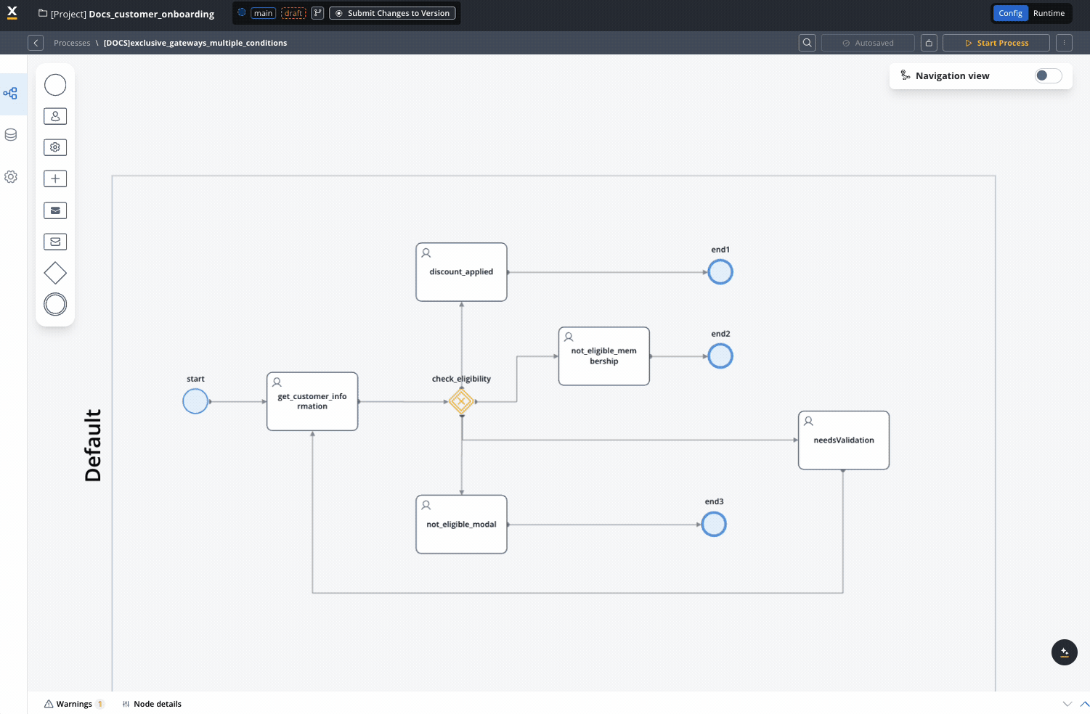Click project folder icon in header
Viewport: 1090px width, 714px height.
(43, 13)
